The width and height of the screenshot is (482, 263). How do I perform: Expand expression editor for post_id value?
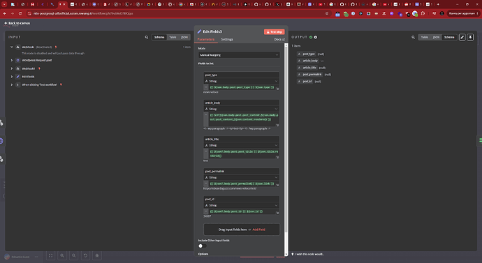pyautogui.click(x=277, y=213)
